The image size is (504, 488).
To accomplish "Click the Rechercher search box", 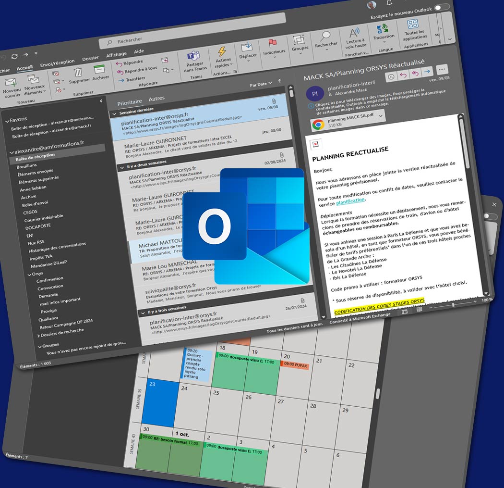I will 193,30.
